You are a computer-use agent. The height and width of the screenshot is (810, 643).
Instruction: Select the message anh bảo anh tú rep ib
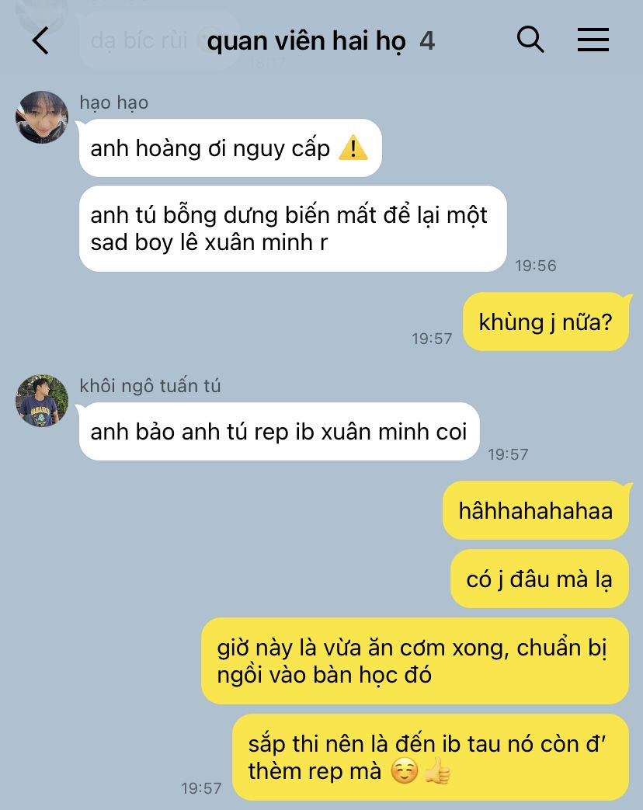click(280, 431)
